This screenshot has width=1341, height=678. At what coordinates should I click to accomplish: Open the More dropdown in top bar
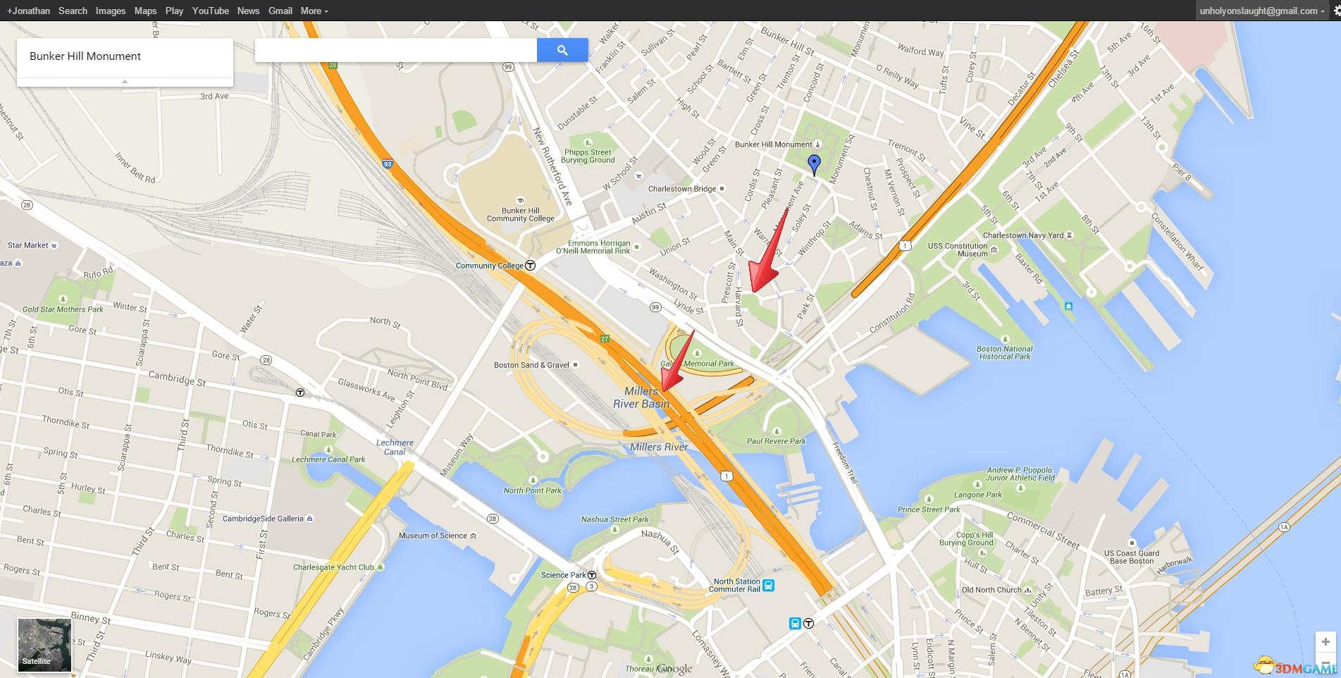pos(314,11)
